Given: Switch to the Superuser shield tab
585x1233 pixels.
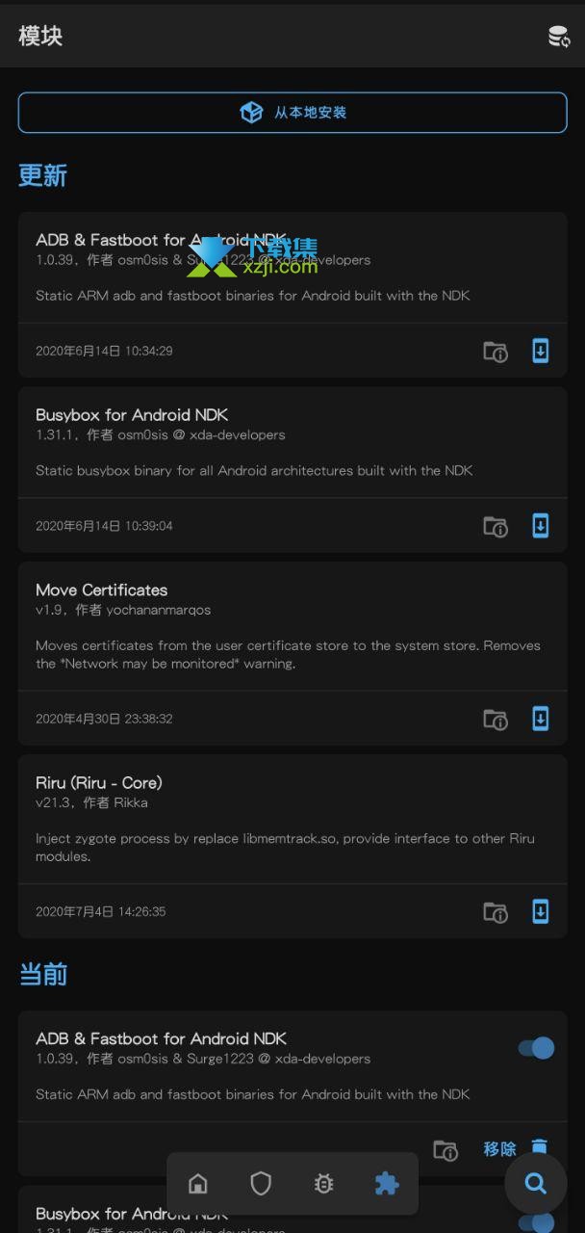Looking at the screenshot, I should pos(261,1183).
